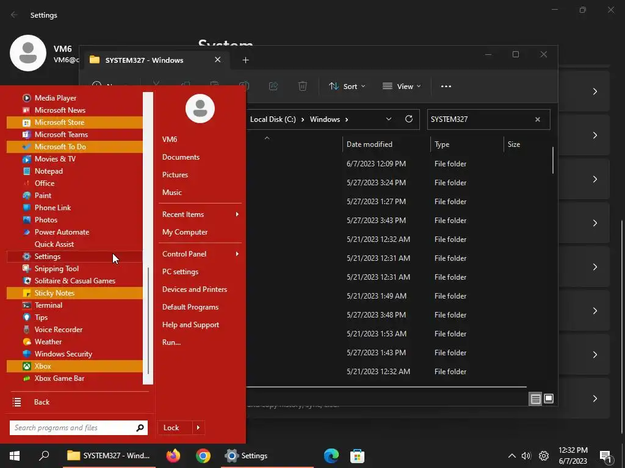Open the See more ellipsis menu in Explorer

click(x=446, y=87)
